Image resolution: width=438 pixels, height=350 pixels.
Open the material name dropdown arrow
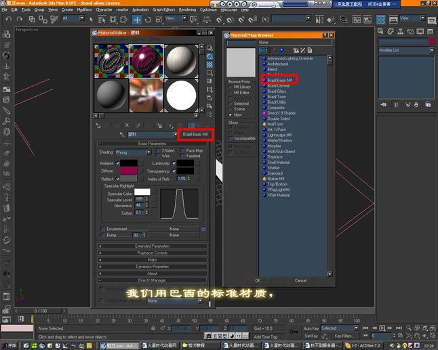pyautogui.click(x=176, y=135)
